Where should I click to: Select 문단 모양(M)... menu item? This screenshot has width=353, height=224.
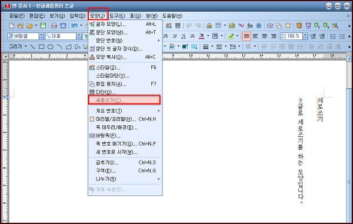click(x=125, y=32)
